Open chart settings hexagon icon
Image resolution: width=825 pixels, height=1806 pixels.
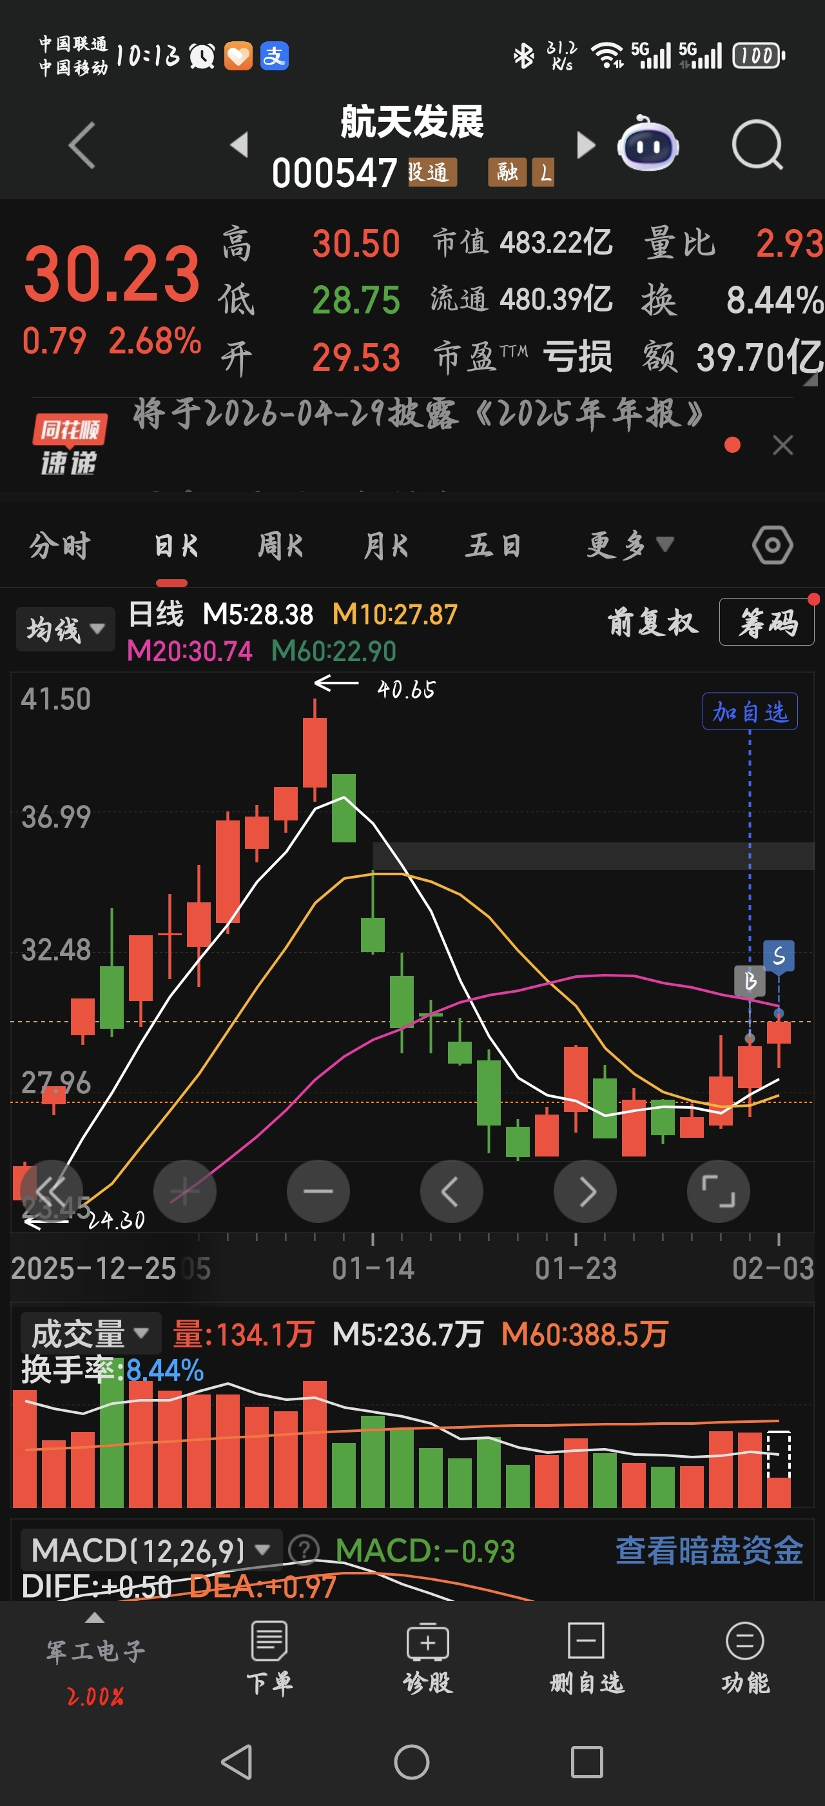(773, 545)
